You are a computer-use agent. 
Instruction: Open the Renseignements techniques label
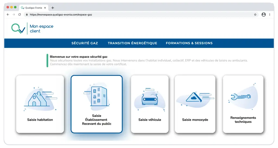pos(243,120)
